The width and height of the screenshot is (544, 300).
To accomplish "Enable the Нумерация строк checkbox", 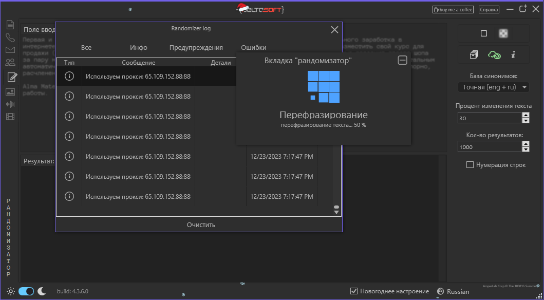I will click(470, 165).
